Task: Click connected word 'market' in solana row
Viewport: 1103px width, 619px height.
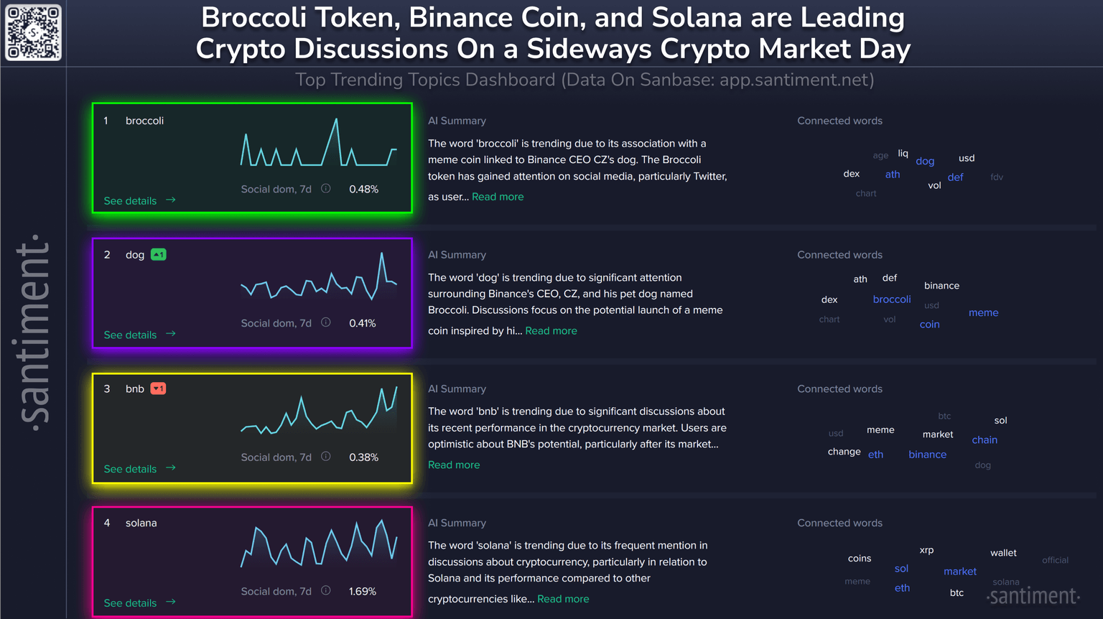Action: click(959, 572)
